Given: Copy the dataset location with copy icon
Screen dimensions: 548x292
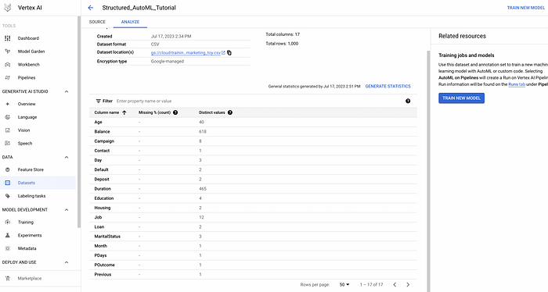Looking at the screenshot, I should (x=229, y=53).
